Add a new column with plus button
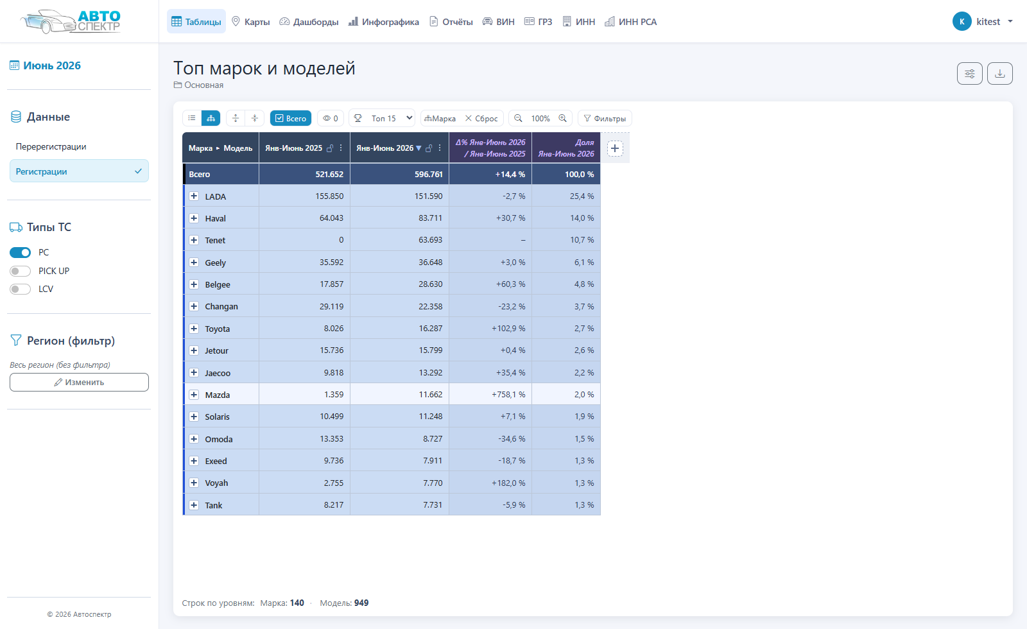Viewport: 1027px width, 629px height. pyautogui.click(x=615, y=148)
